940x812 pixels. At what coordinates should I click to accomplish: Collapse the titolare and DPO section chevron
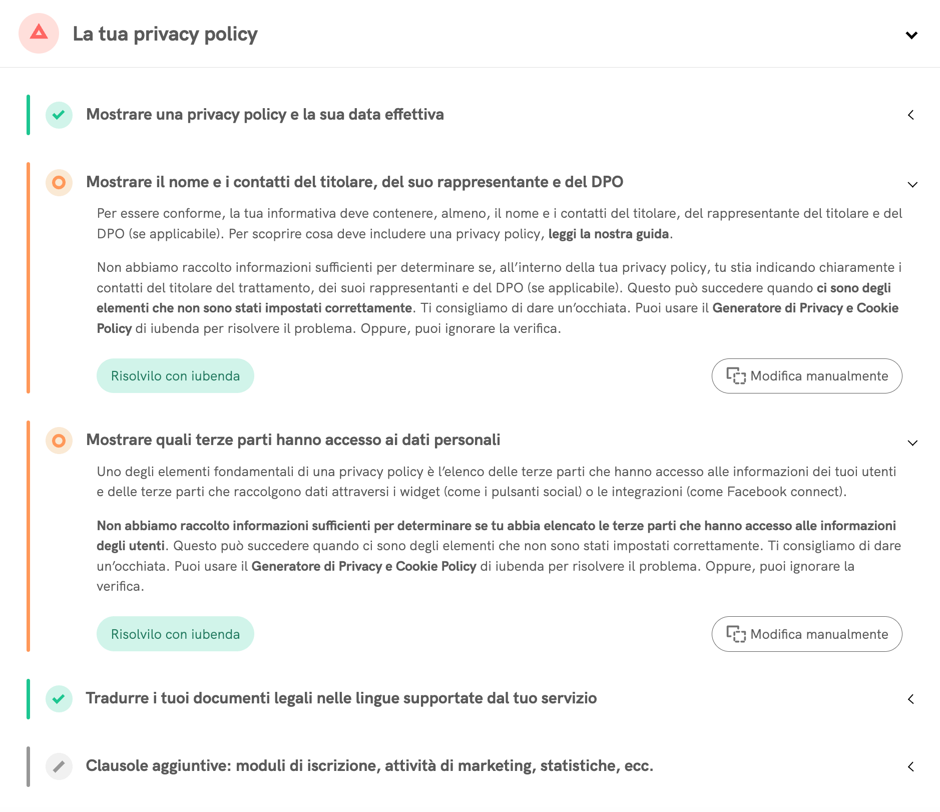click(912, 185)
